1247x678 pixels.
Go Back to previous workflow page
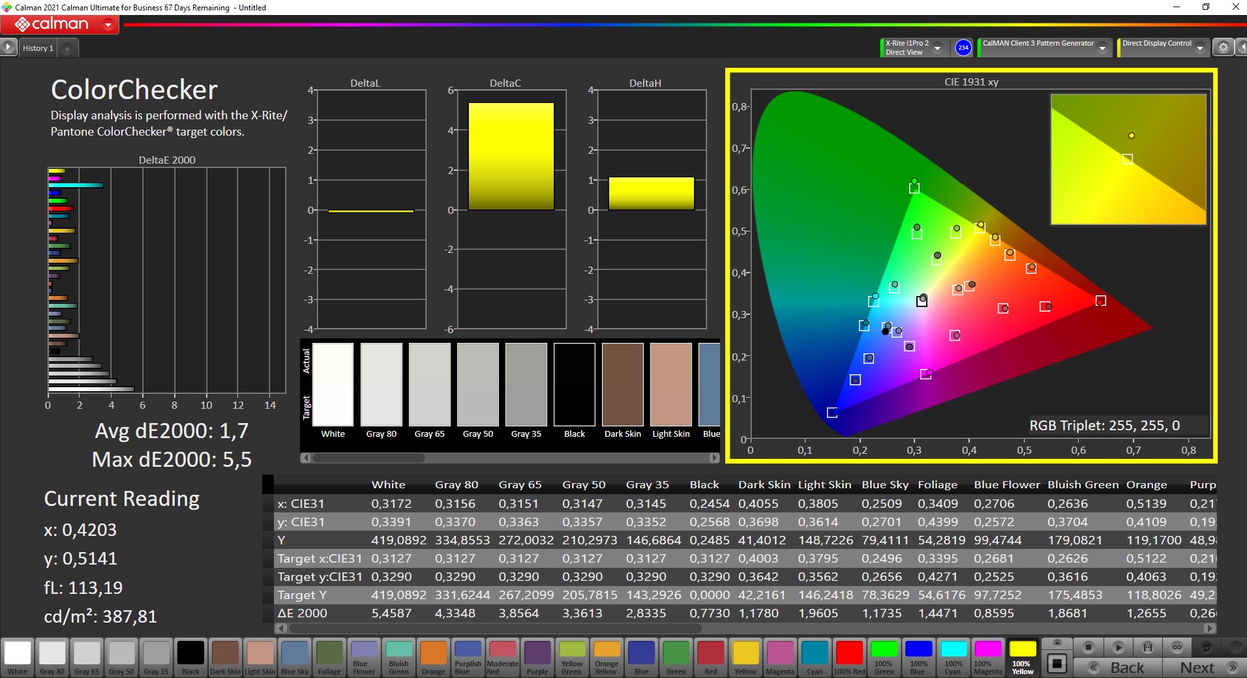click(x=1118, y=668)
